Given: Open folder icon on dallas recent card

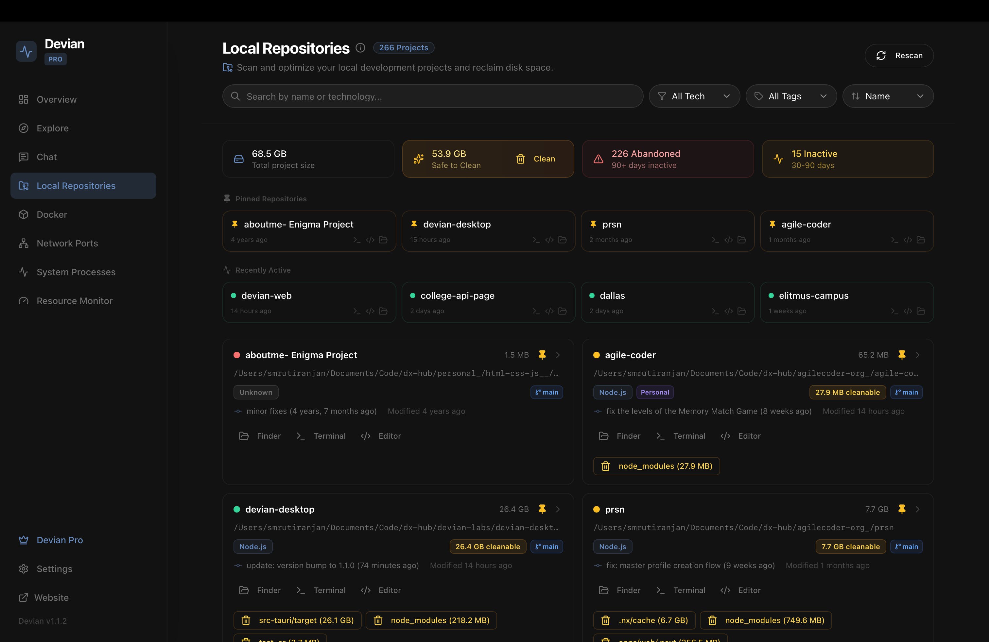Looking at the screenshot, I should (x=742, y=311).
